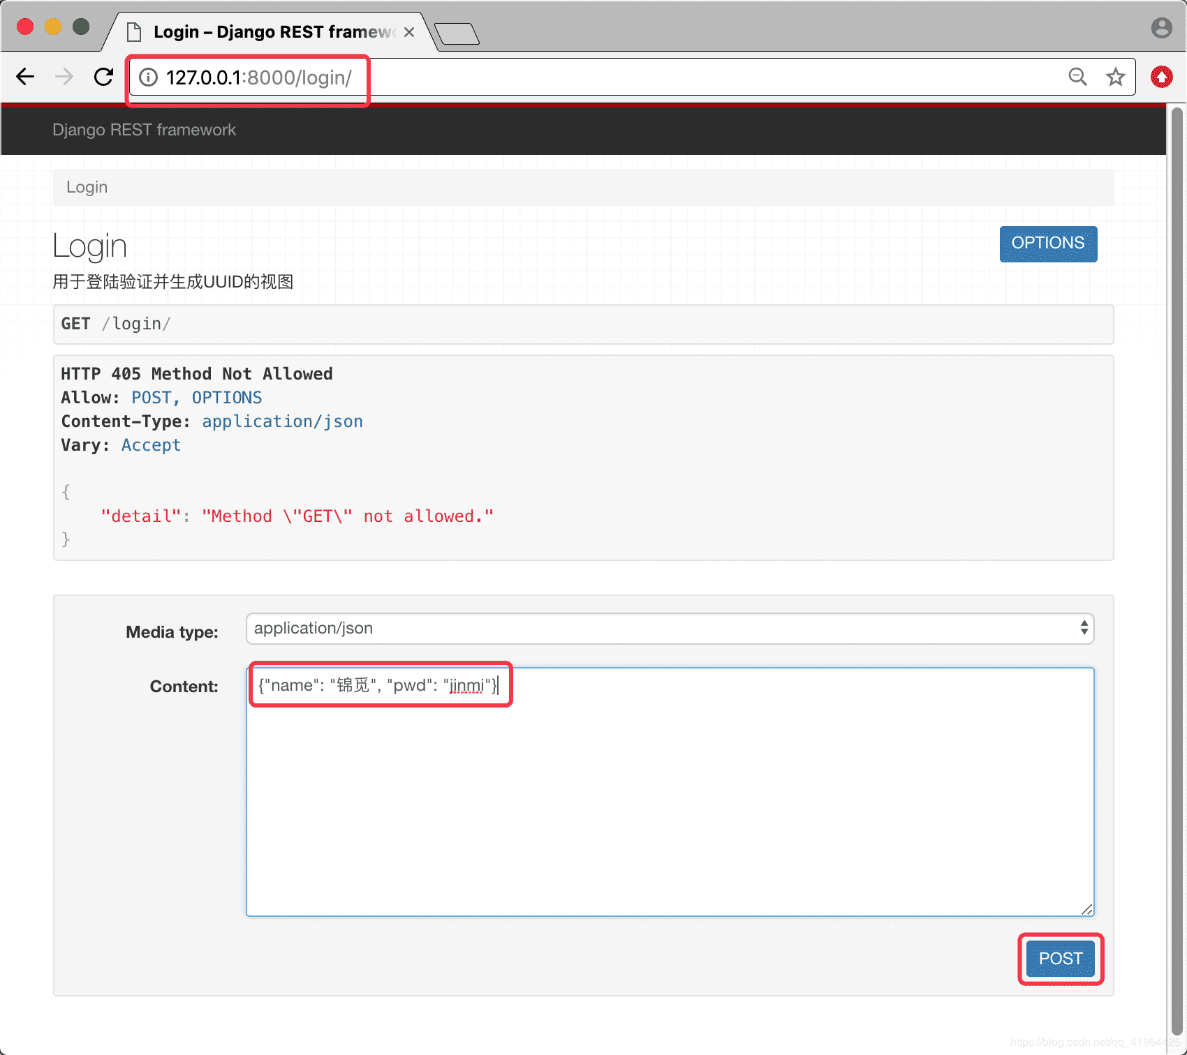
Task: Click the zoom magnifier icon in address bar
Action: tap(1078, 77)
